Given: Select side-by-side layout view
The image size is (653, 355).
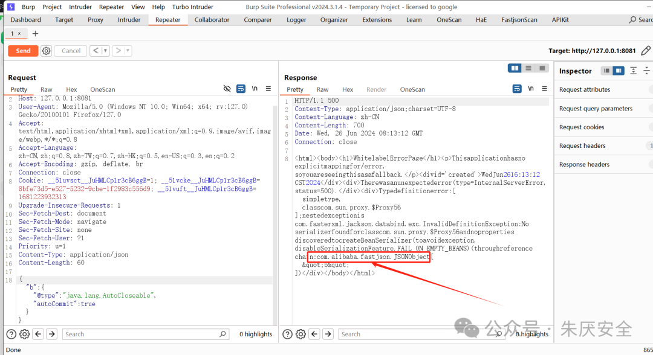Looking at the screenshot, I should coord(515,68).
